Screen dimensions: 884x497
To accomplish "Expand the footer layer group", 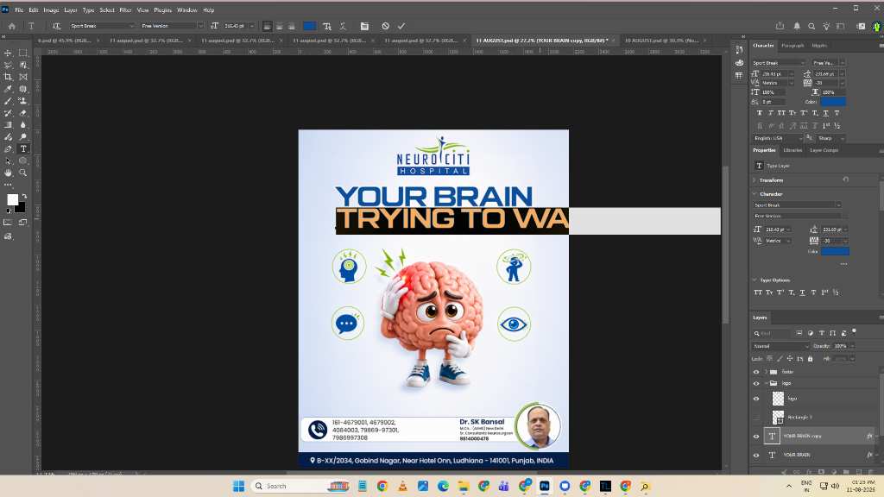I will point(766,372).
